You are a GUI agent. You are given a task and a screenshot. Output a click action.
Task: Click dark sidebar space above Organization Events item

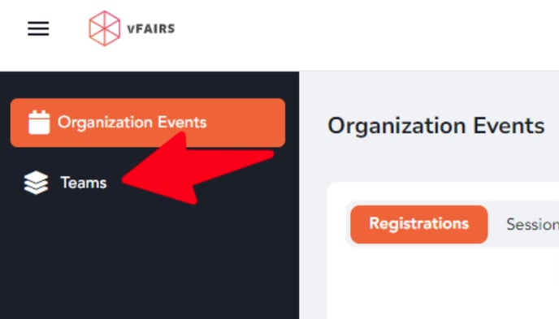tap(149, 84)
